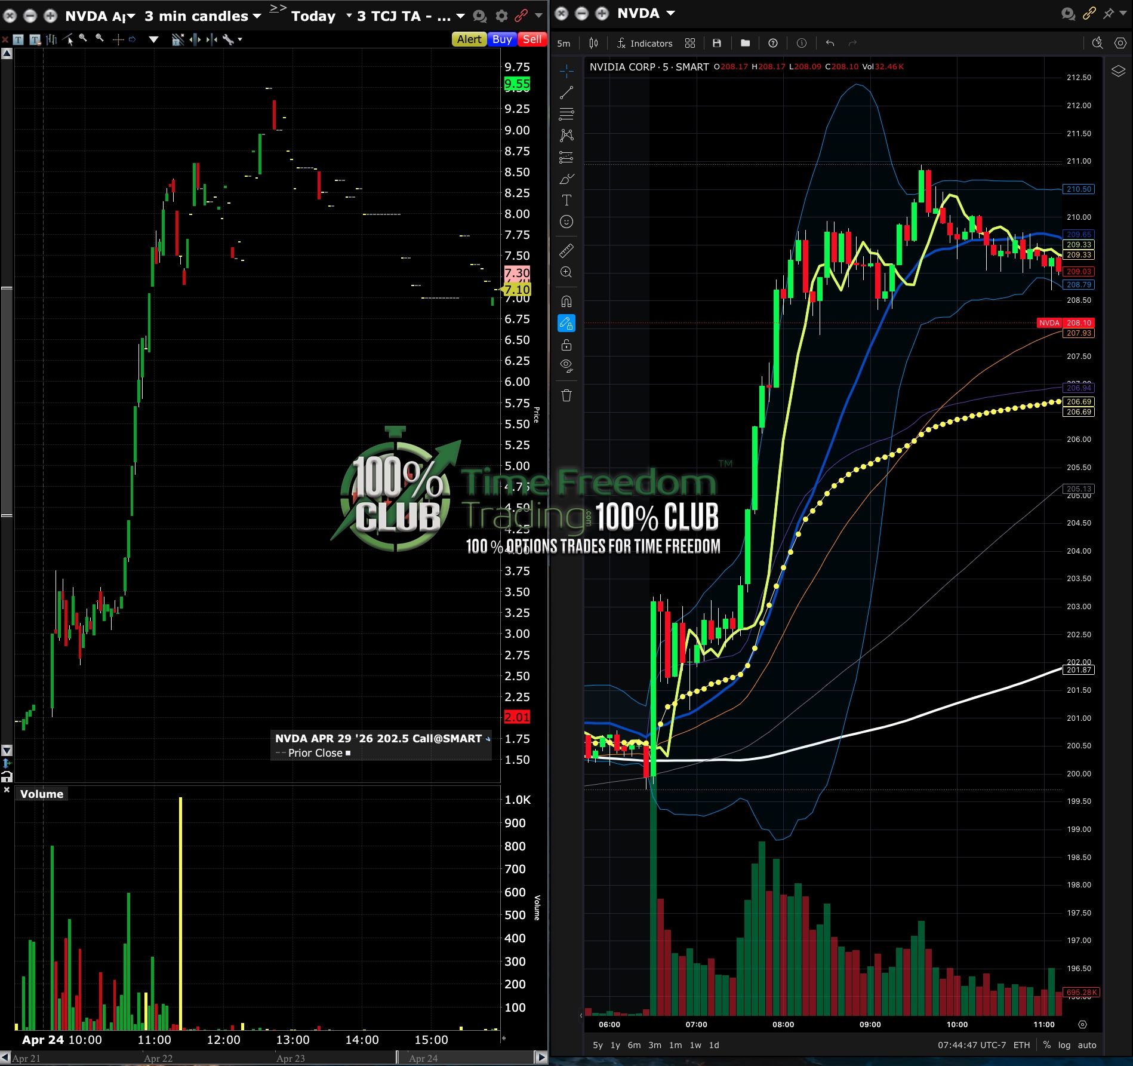Toggle the magnet snap mode
The image size is (1133, 1066).
(566, 301)
